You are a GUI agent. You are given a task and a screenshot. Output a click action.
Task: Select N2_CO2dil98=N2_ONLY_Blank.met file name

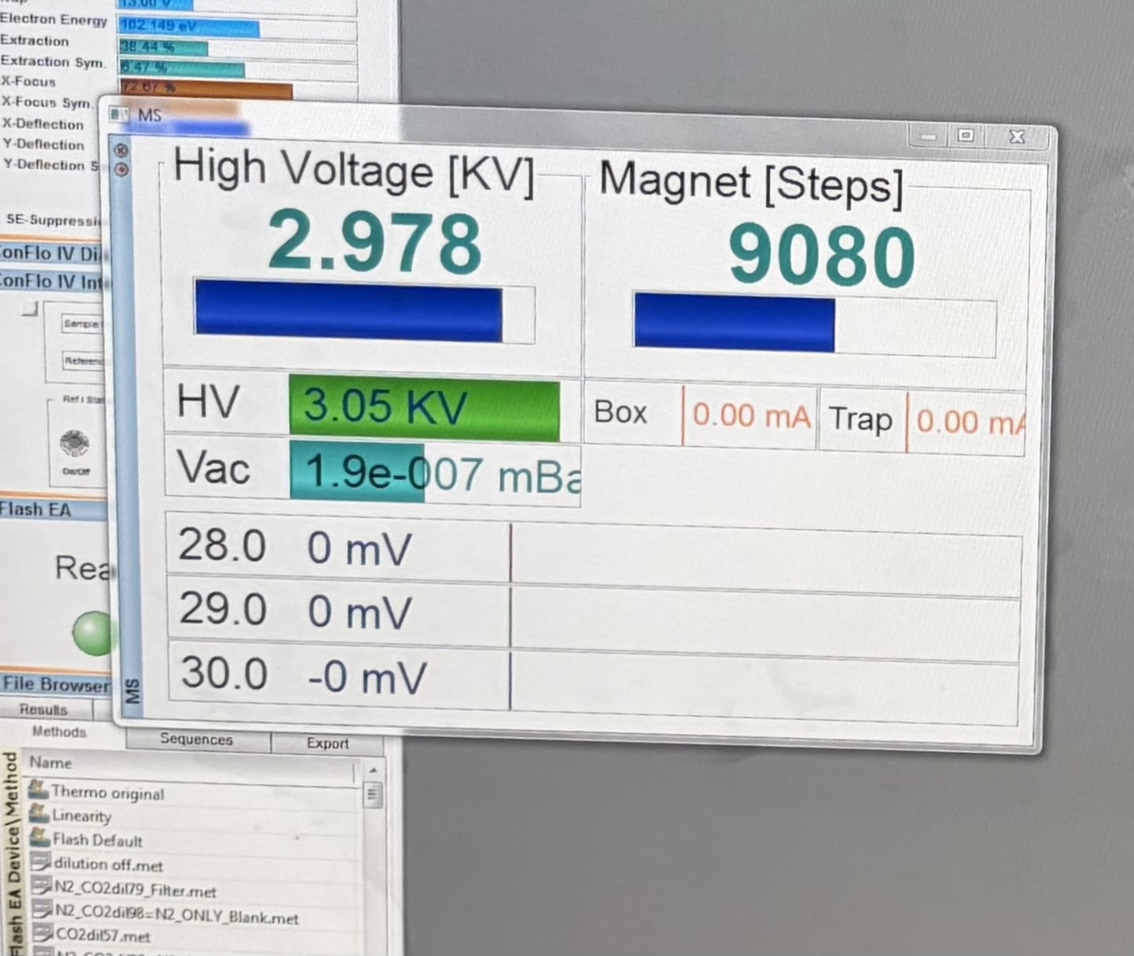point(177,915)
